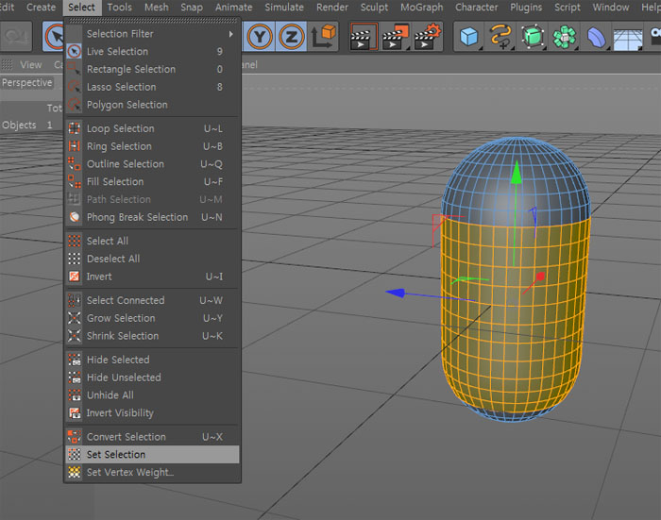Click the Perspective viewport label

point(27,83)
